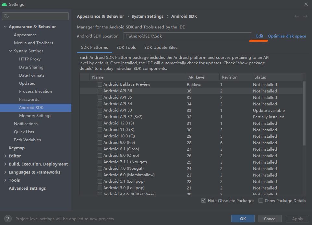Click the help question mark icon

point(8,219)
